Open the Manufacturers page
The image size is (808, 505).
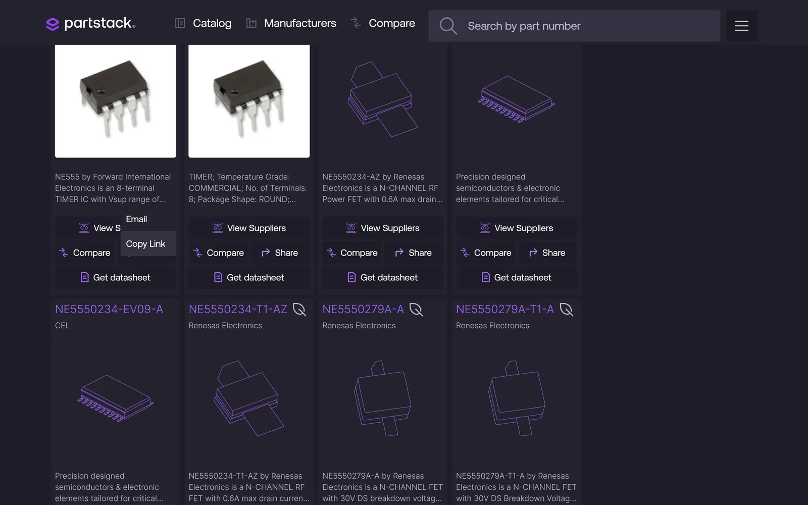[x=291, y=23]
